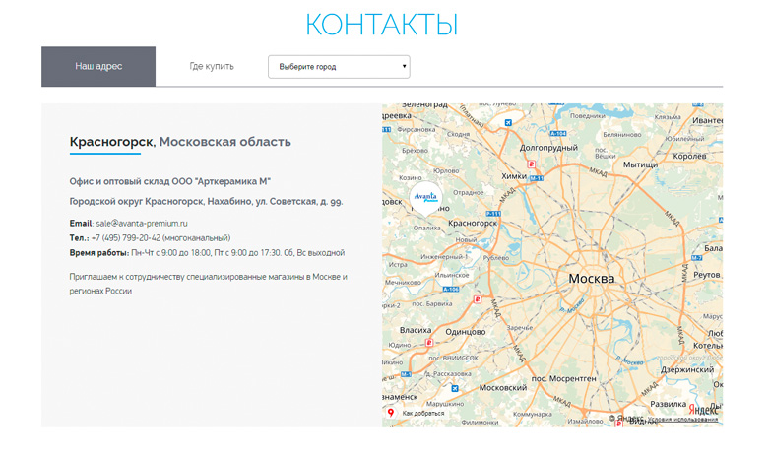Click the Долгопрудный label on the map
769x458 pixels.
tap(548, 148)
